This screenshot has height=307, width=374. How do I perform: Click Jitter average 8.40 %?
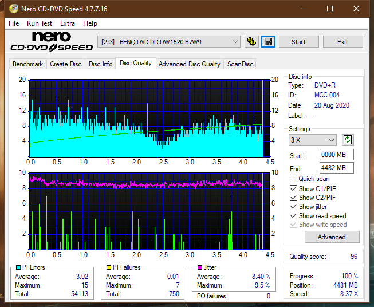261,277
